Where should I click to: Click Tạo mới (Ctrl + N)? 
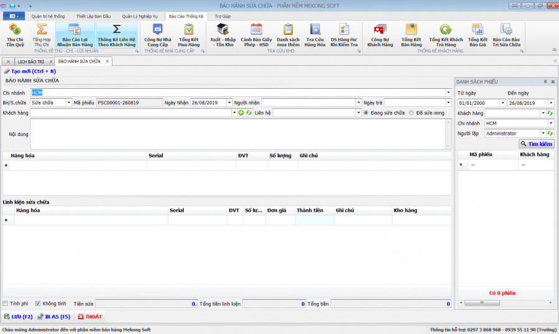[x=30, y=71]
